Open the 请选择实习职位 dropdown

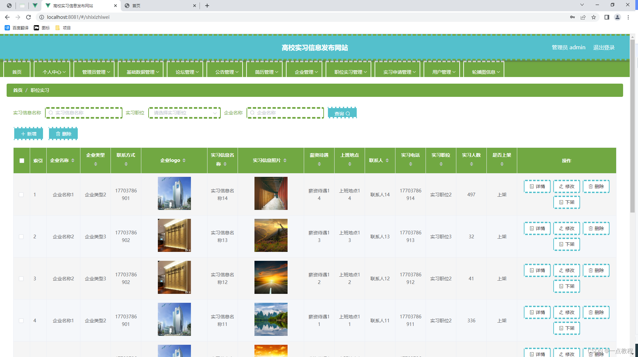184,113
